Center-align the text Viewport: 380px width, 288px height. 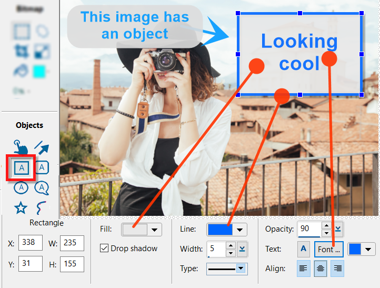(x=321, y=269)
